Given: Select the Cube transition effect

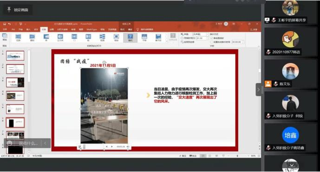Looking at the screenshot, I should tap(60, 38).
